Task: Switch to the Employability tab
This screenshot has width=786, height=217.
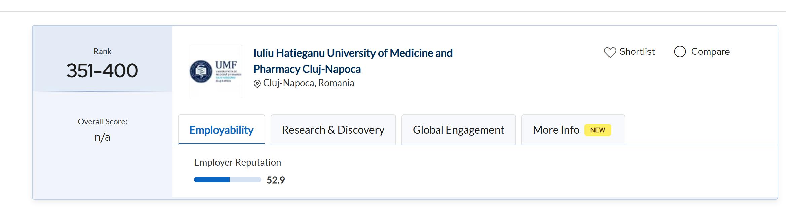Action: click(x=222, y=130)
